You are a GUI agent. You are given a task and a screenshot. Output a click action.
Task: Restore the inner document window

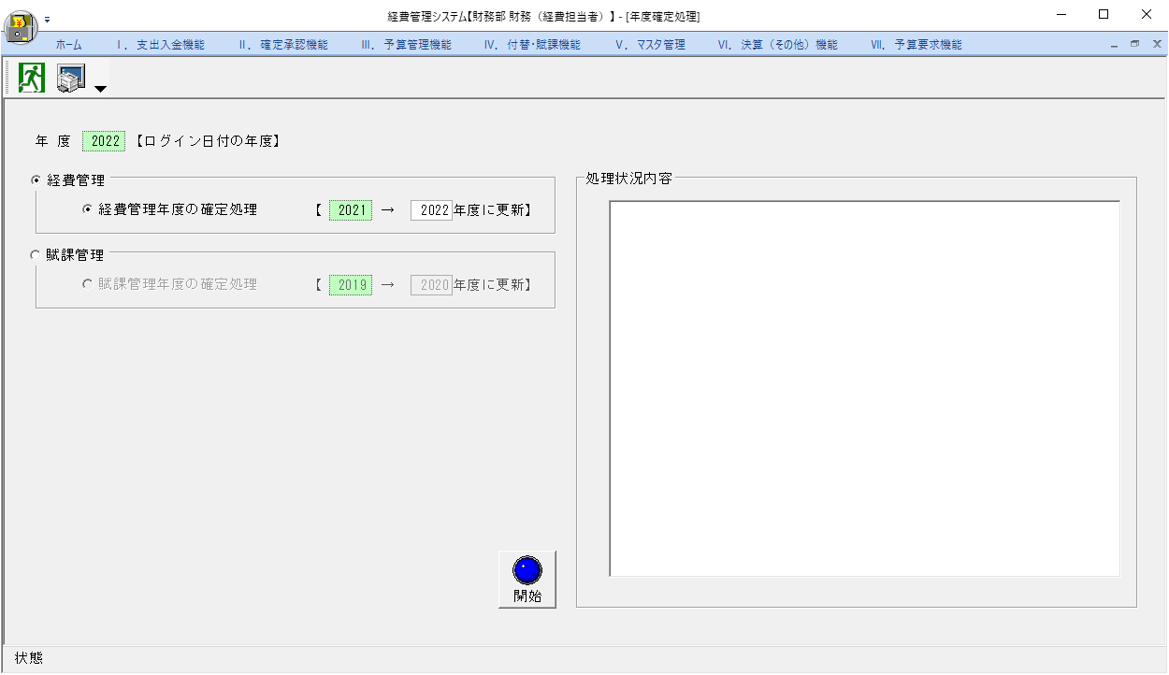[1134, 45]
